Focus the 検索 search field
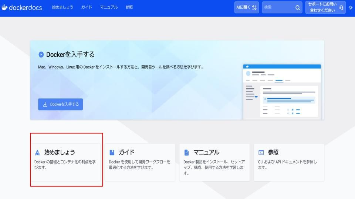The width and height of the screenshot is (355, 199). (277, 8)
